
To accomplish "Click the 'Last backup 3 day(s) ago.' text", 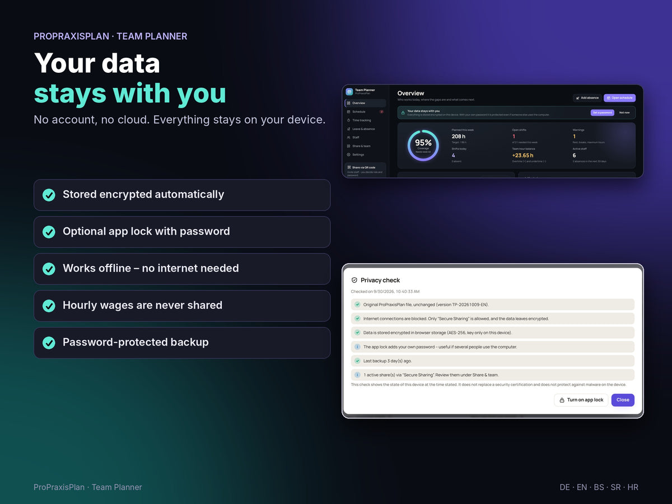I will [388, 361].
